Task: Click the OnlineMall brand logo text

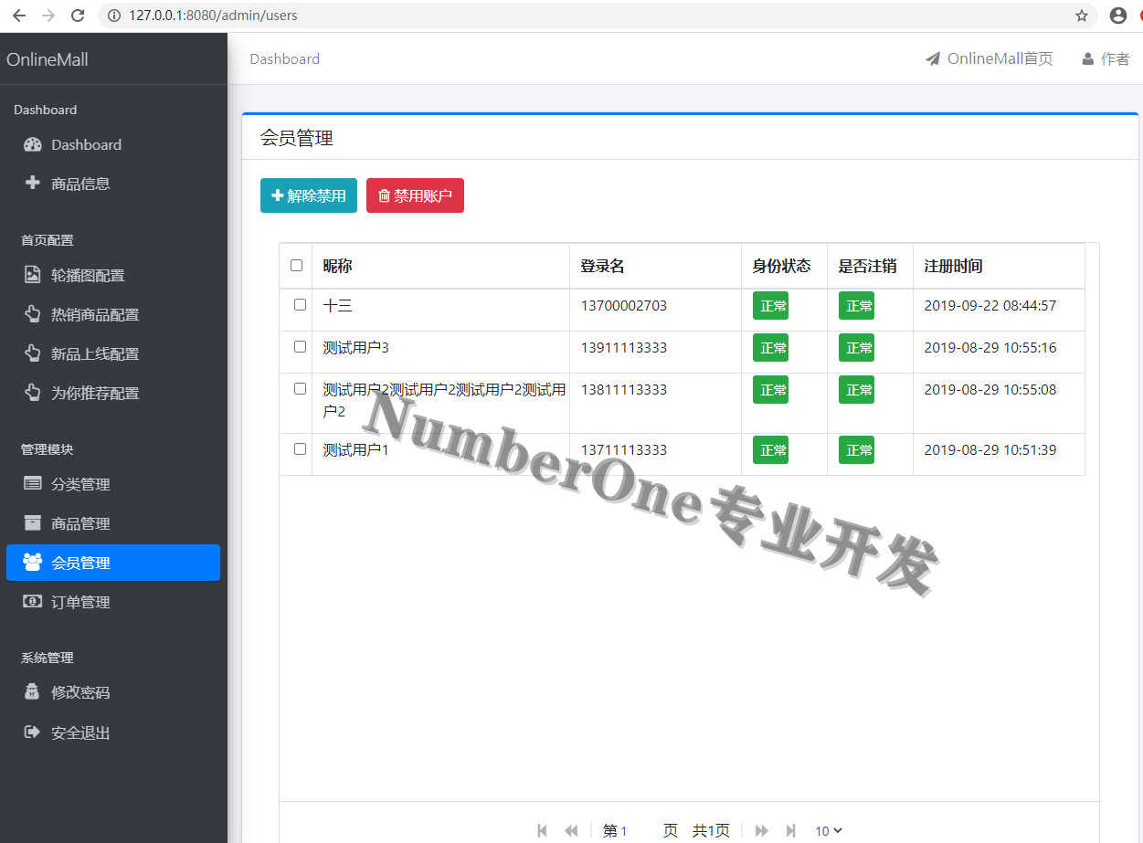Action: (x=48, y=59)
